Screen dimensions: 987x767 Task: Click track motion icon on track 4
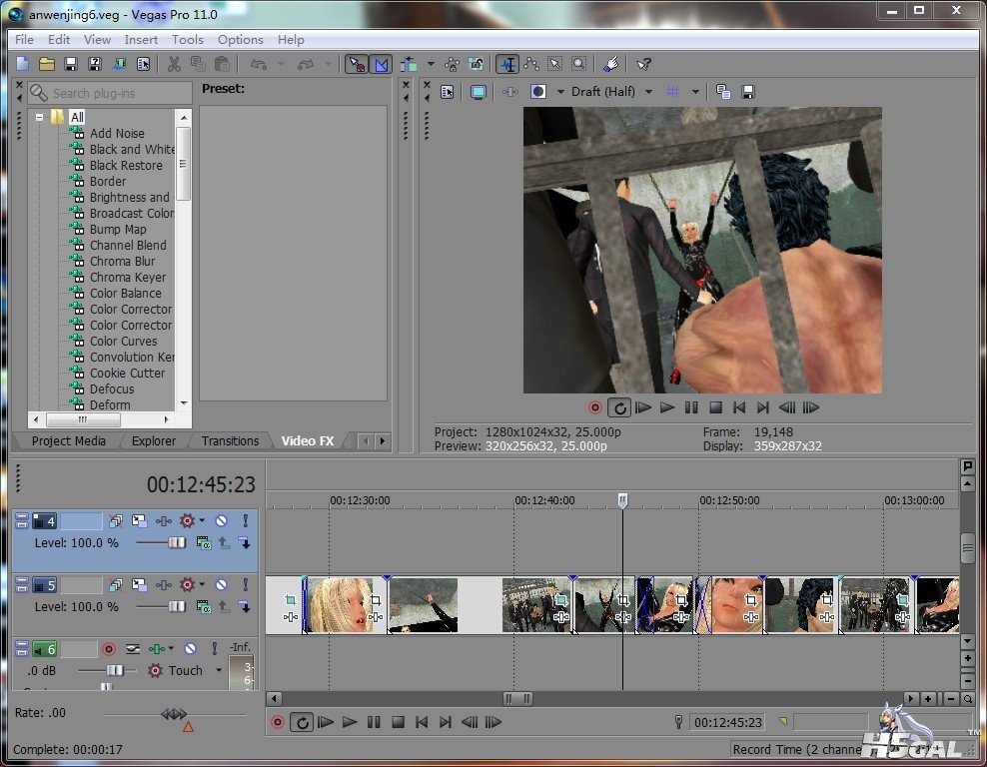coord(139,520)
